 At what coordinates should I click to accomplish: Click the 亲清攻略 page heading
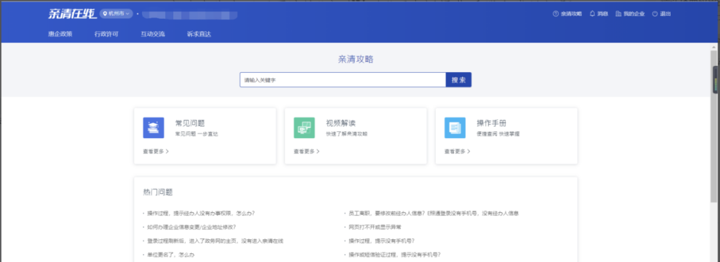[355, 59]
